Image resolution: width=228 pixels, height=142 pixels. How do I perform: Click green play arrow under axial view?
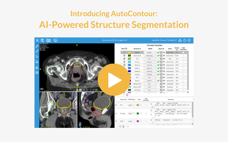click(87, 90)
